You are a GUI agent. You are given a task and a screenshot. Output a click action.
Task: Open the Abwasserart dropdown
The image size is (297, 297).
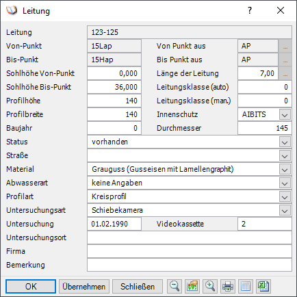point(285,183)
